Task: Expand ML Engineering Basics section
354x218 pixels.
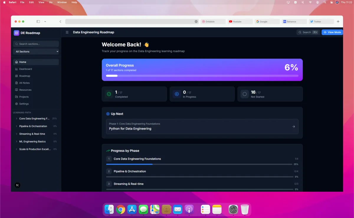Action: (32, 142)
